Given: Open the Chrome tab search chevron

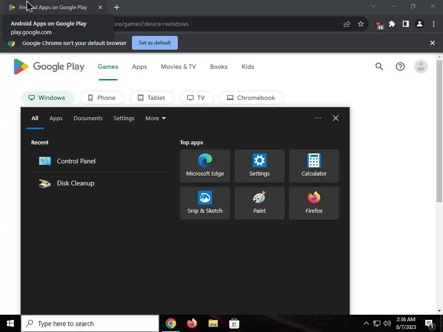Looking at the screenshot, I should click(373, 6).
